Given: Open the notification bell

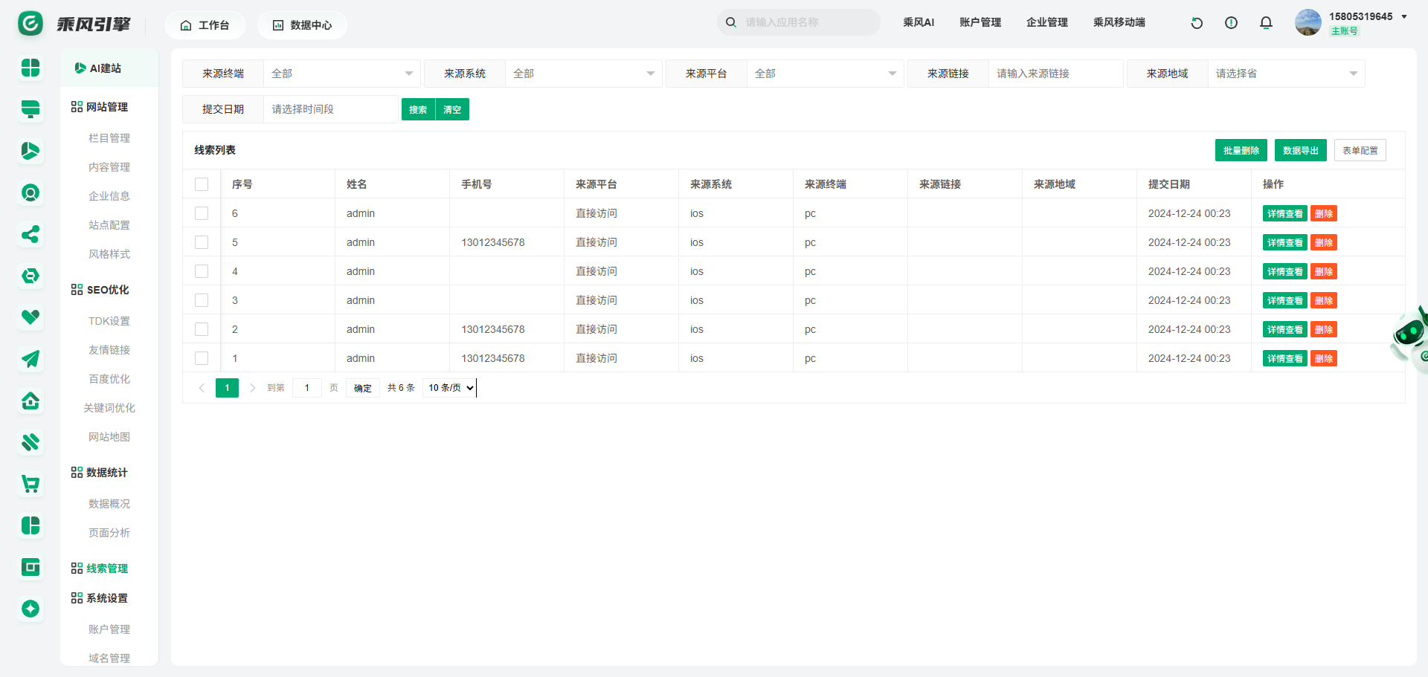Looking at the screenshot, I should point(1266,23).
